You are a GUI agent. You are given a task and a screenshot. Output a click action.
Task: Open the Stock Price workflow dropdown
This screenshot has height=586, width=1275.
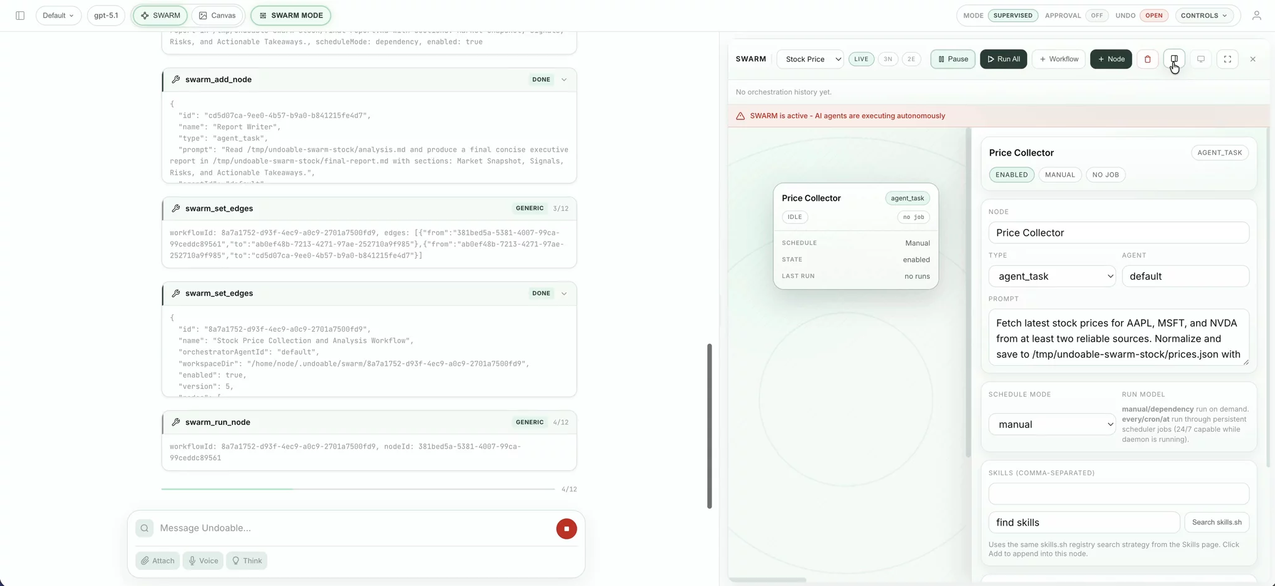click(x=810, y=59)
